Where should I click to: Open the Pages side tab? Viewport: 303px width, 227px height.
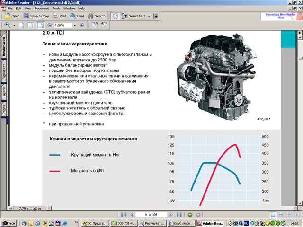pos(4,109)
